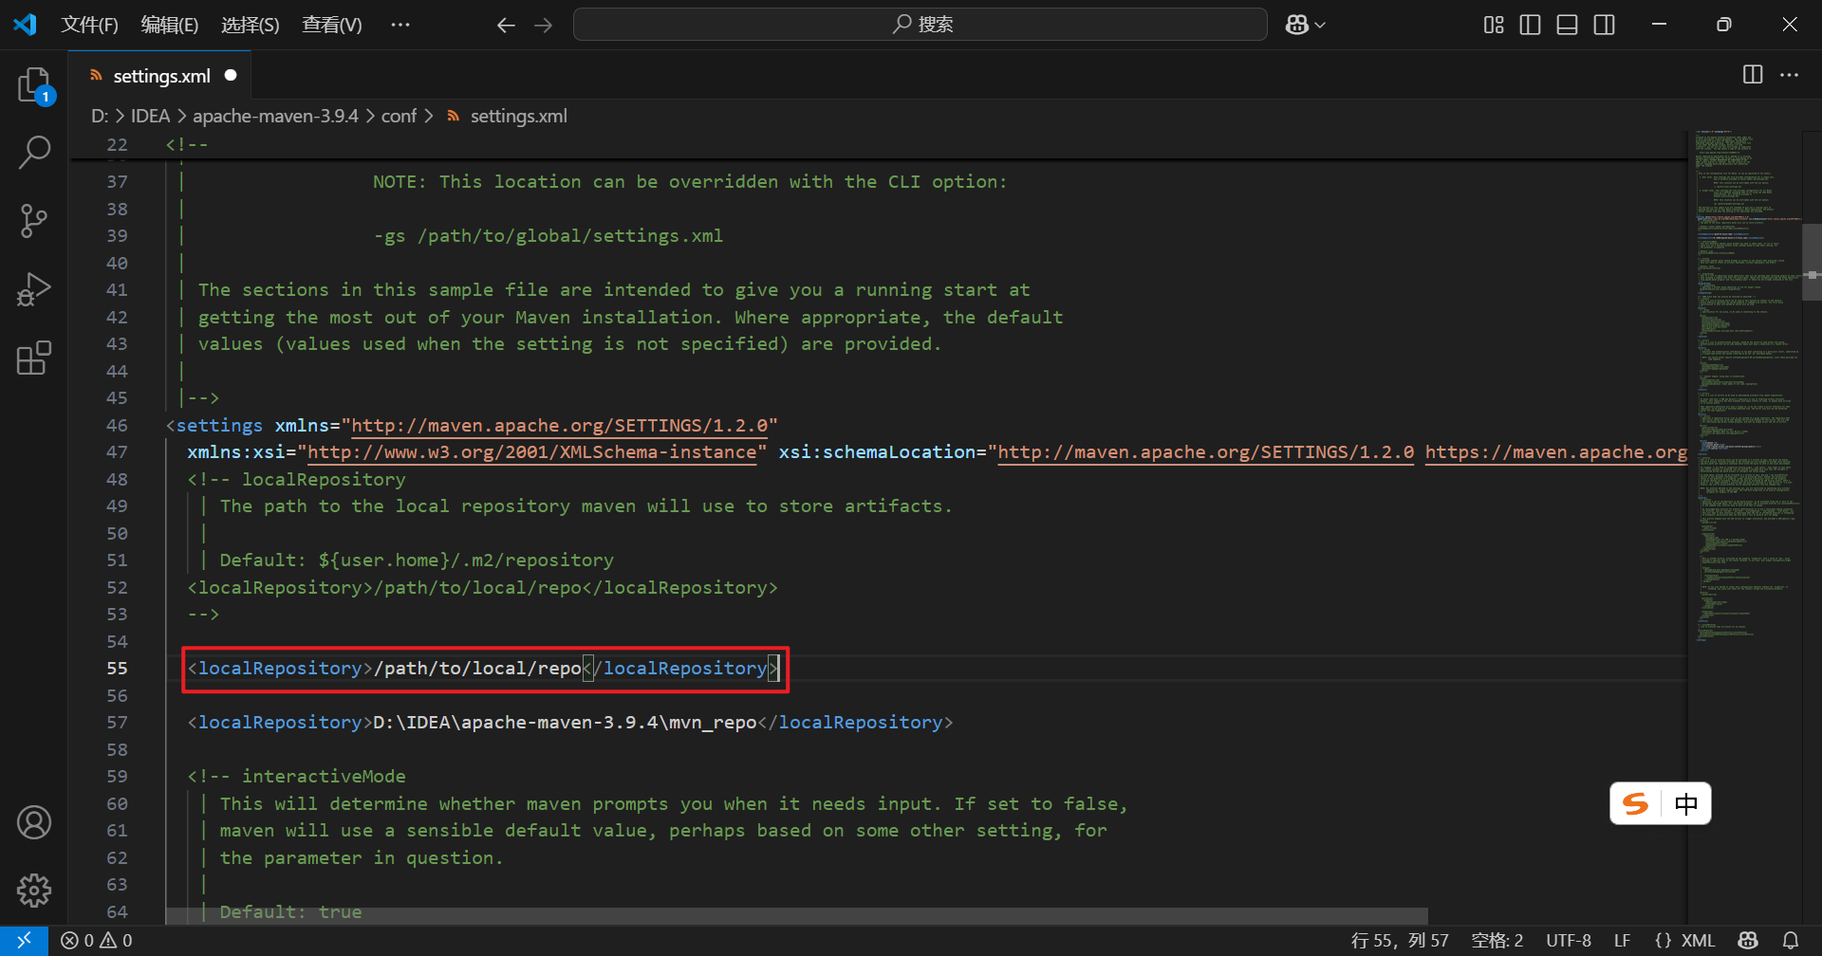Screen dimensions: 1822x956
Task: Open the Accounts menu
Action: click(x=34, y=822)
